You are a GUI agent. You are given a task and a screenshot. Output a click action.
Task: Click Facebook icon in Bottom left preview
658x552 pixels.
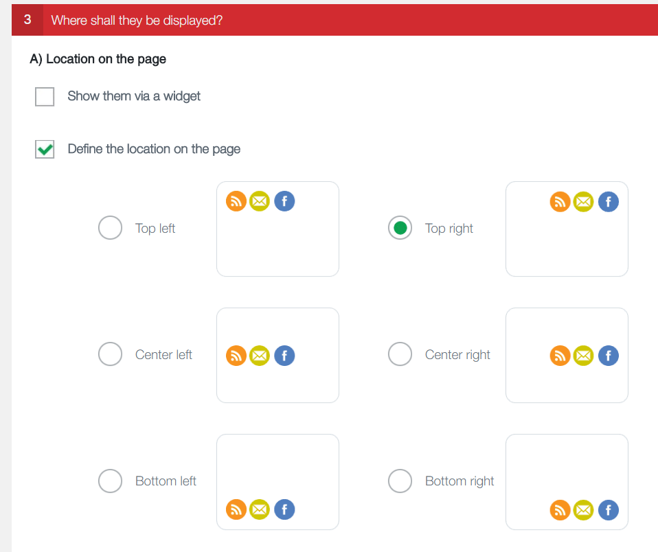point(284,509)
